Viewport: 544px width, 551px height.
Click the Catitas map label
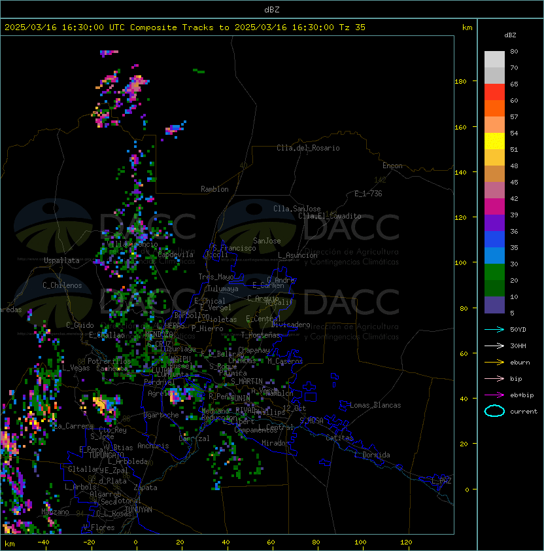(x=339, y=438)
